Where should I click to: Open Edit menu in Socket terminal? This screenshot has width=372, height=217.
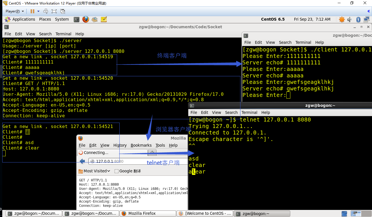click(x=18, y=34)
